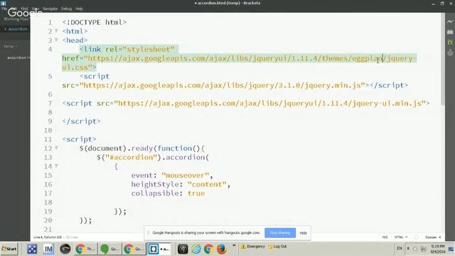Viewport: 455px width, 256px height.
Task: Select the Brackets taskbar window button
Action: [159, 249]
